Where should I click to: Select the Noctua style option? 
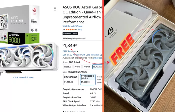coord(68,67)
